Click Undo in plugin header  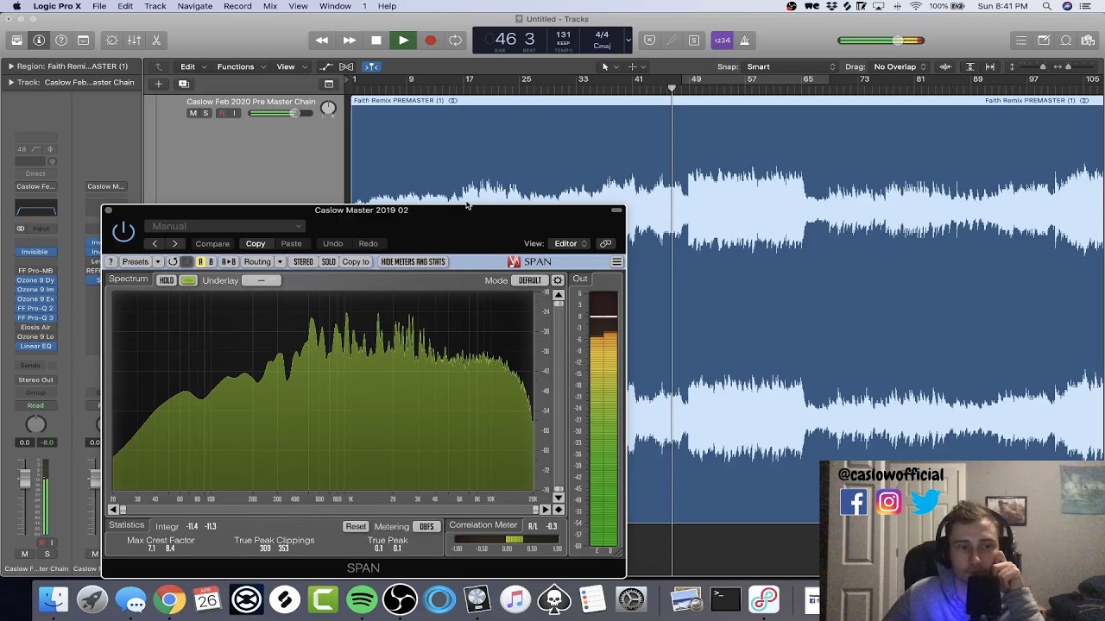pyautogui.click(x=332, y=243)
